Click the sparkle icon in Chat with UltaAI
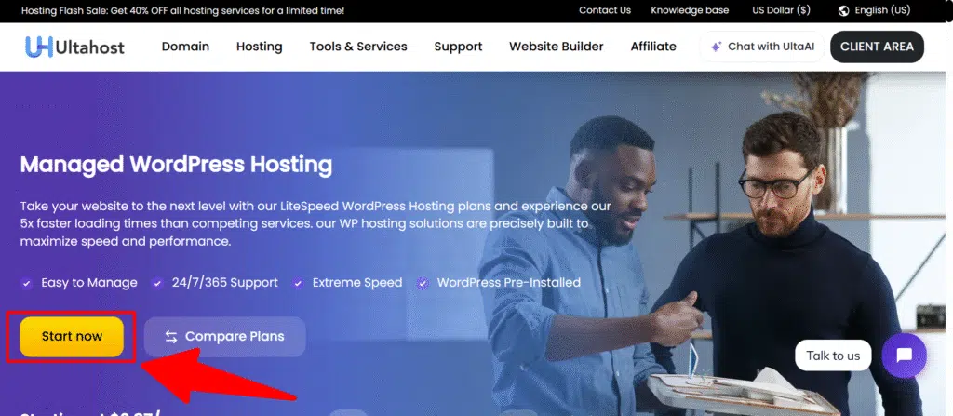 coord(716,47)
